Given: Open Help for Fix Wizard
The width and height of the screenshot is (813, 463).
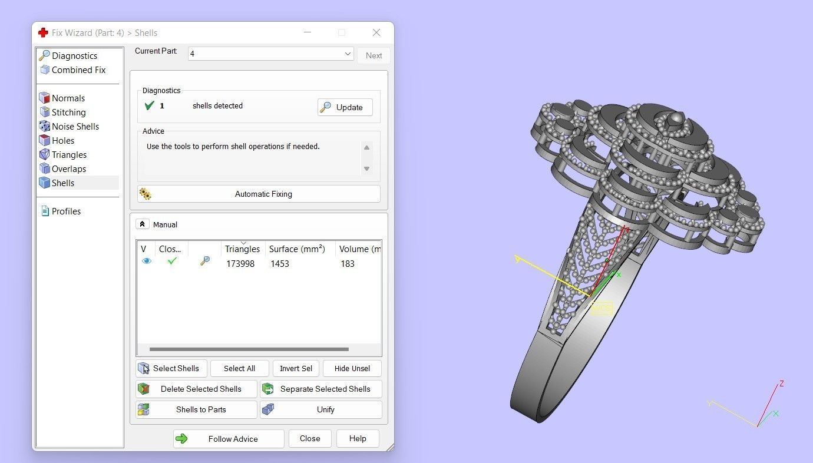Looking at the screenshot, I should 358,438.
